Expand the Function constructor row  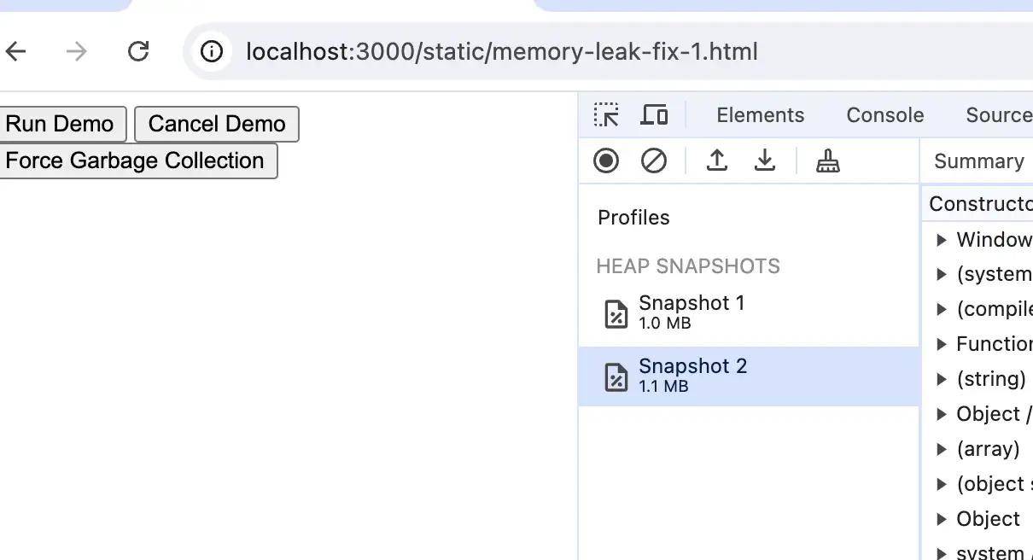point(942,344)
